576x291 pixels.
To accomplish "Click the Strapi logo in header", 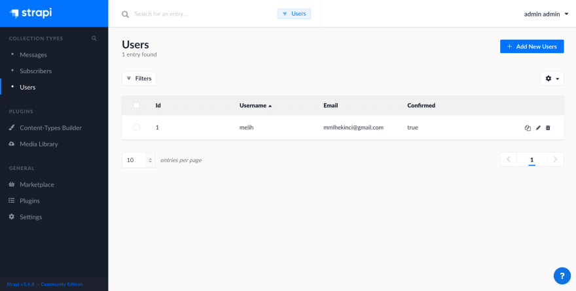I will click(x=31, y=13).
